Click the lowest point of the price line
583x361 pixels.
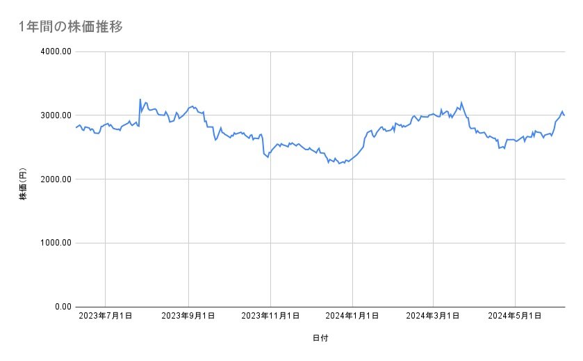pos(339,163)
